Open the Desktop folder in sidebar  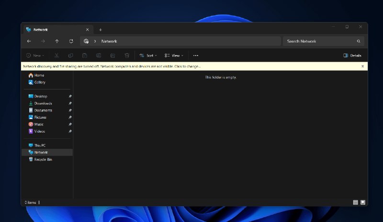tap(38, 96)
